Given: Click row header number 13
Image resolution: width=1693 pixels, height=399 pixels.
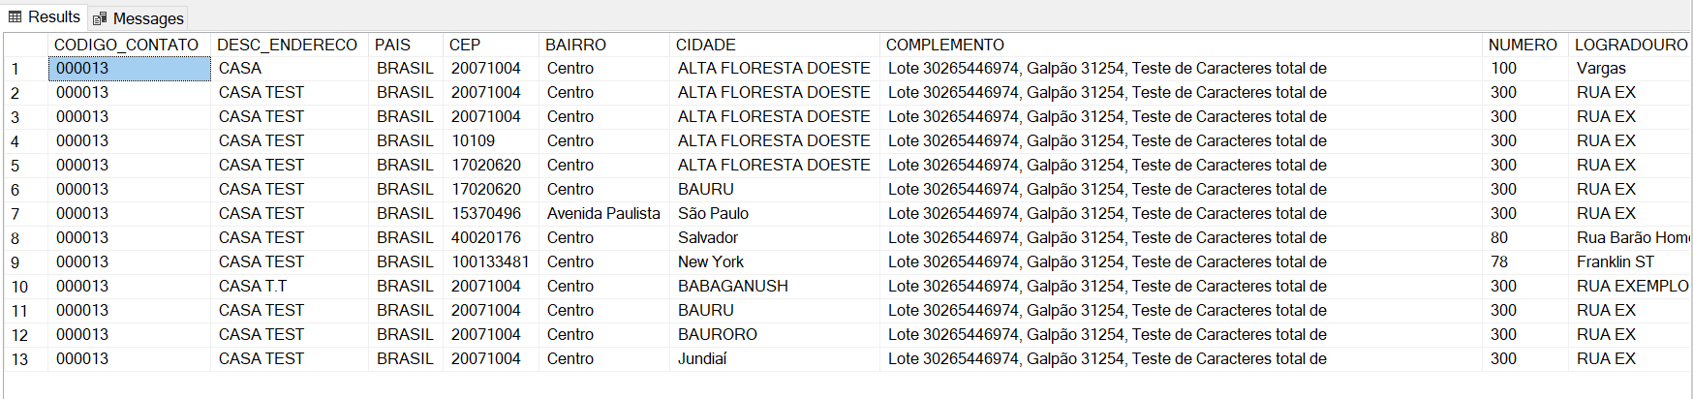Looking at the screenshot, I should [19, 359].
